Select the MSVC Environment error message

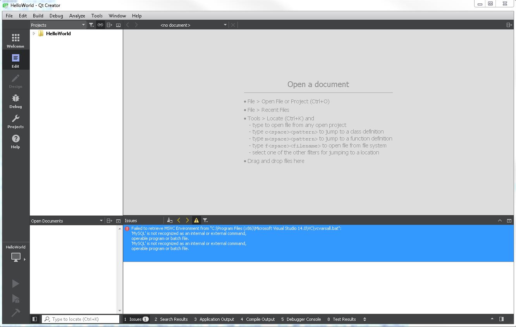(318, 243)
